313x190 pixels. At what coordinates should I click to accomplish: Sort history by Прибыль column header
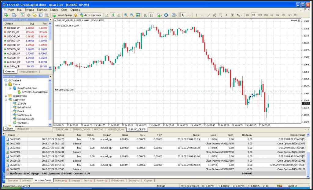247,135
